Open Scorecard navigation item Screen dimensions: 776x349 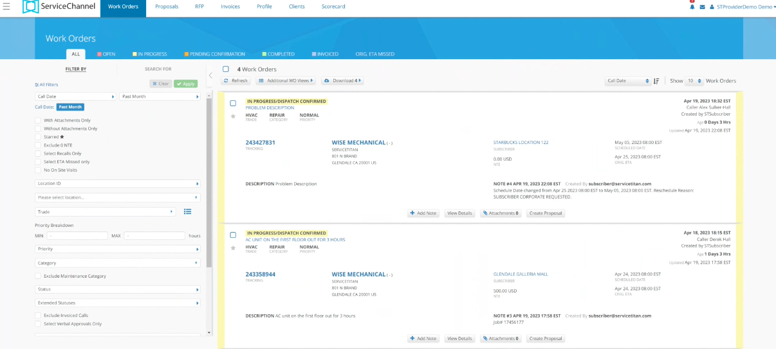pyautogui.click(x=333, y=6)
